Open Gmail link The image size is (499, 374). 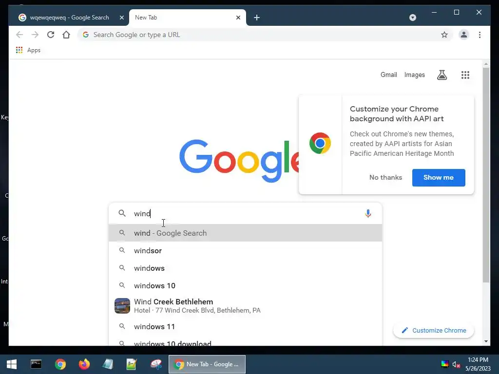(x=388, y=75)
